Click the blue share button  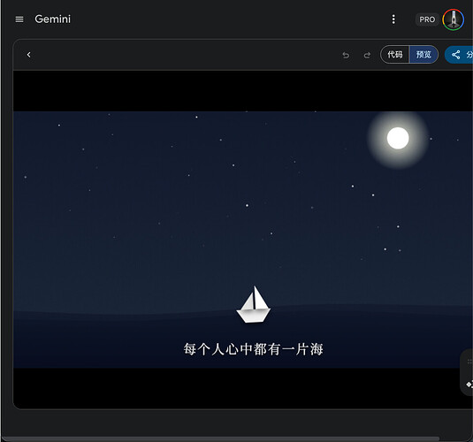[459, 55]
